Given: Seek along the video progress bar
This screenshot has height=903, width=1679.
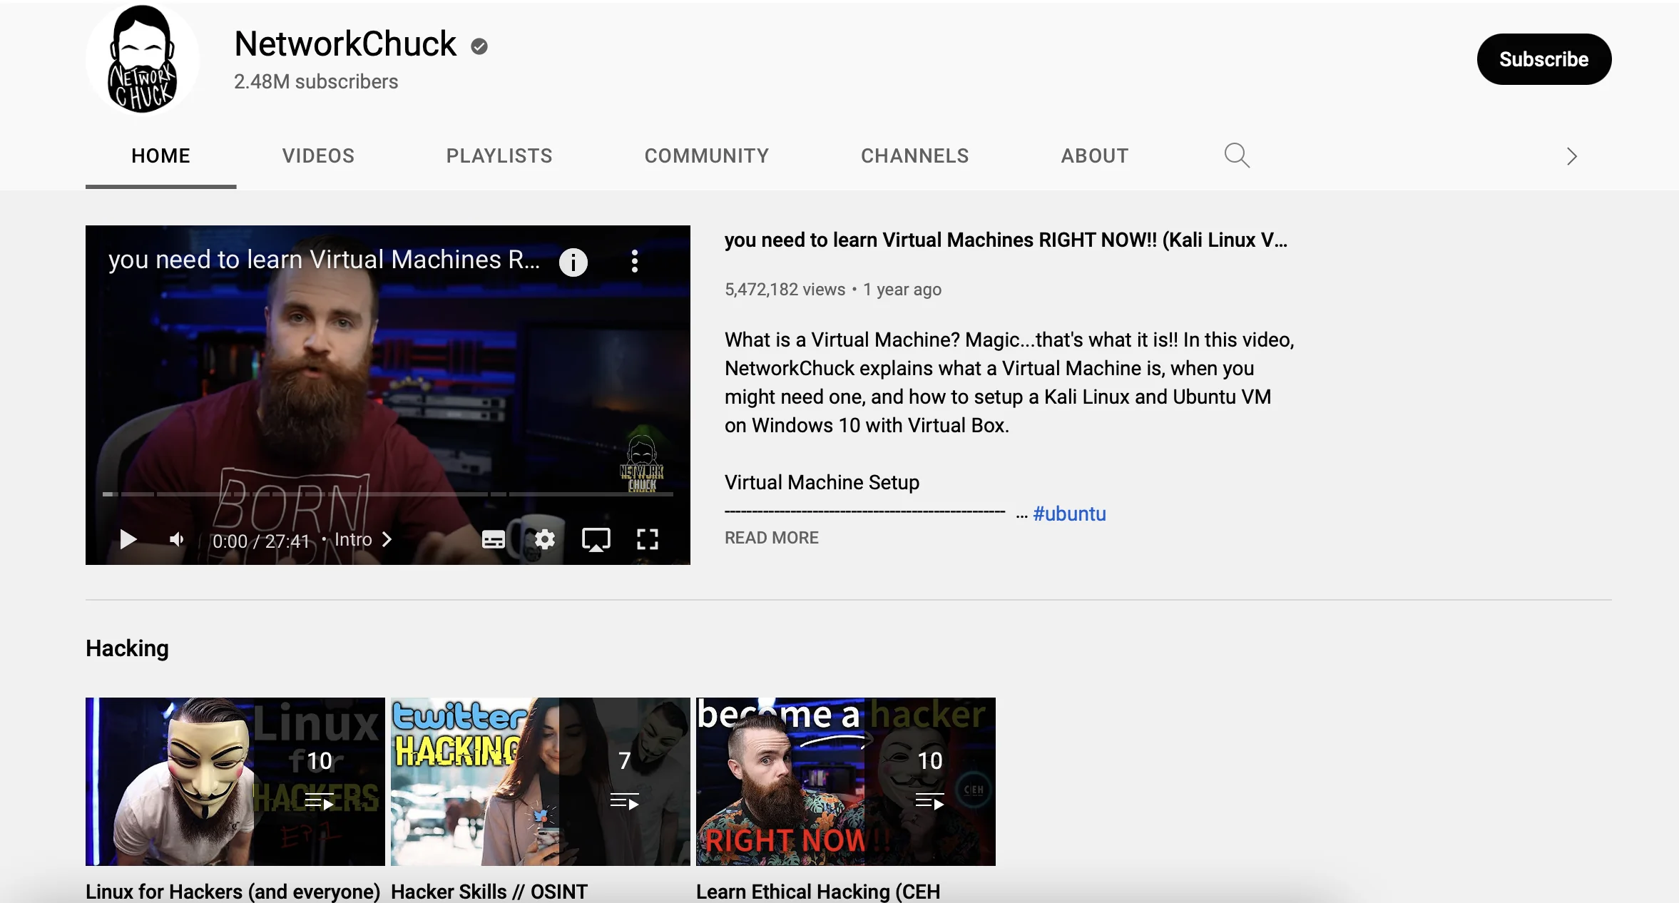Looking at the screenshot, I should point(388,494).
